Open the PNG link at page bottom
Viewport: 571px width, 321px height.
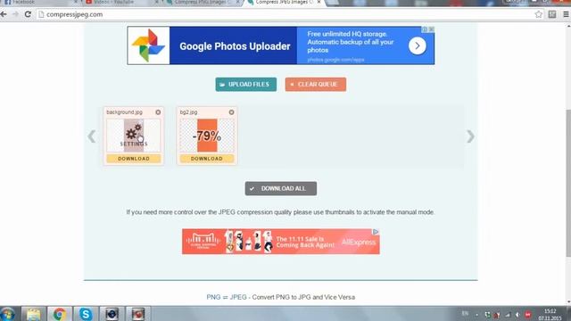213,297
